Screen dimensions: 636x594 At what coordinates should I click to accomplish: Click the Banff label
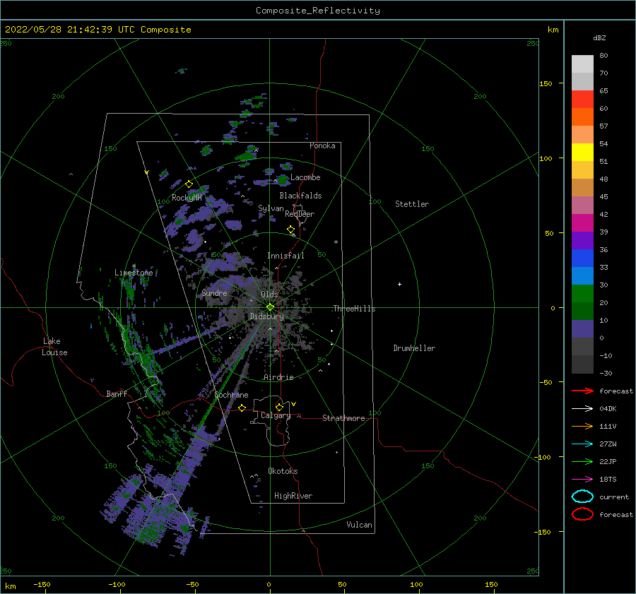click(117, 394)
